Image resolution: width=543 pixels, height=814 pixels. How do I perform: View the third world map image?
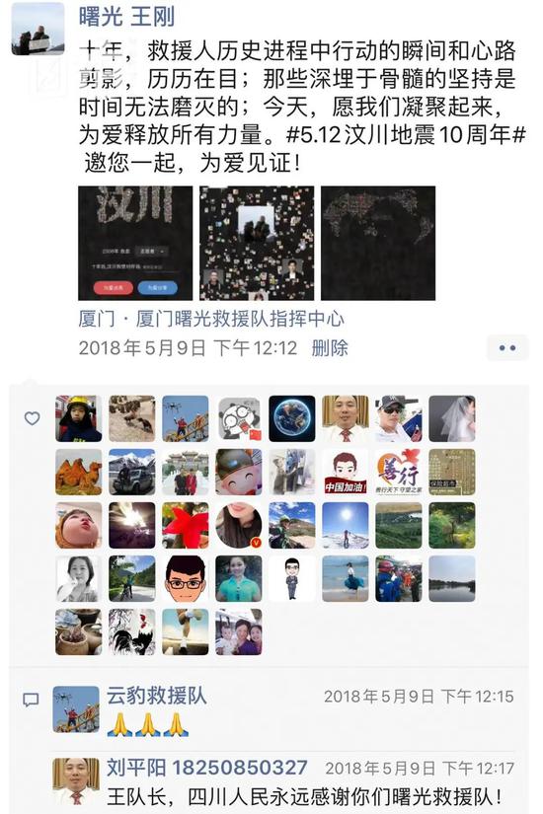tap(378, 243)
